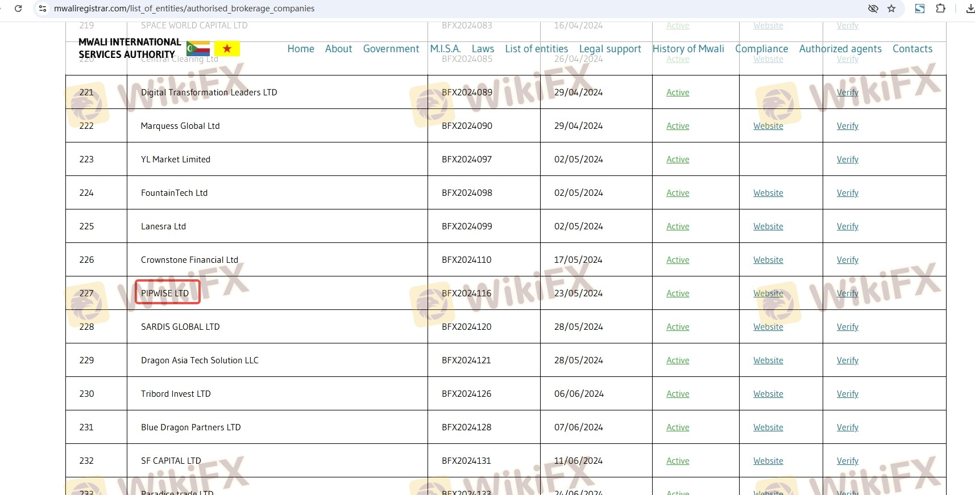Open the List of entities menu
This screenshot has height=495, width=975.
click(536, 49)
